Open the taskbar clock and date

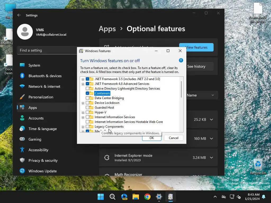[x=252, y=197]
